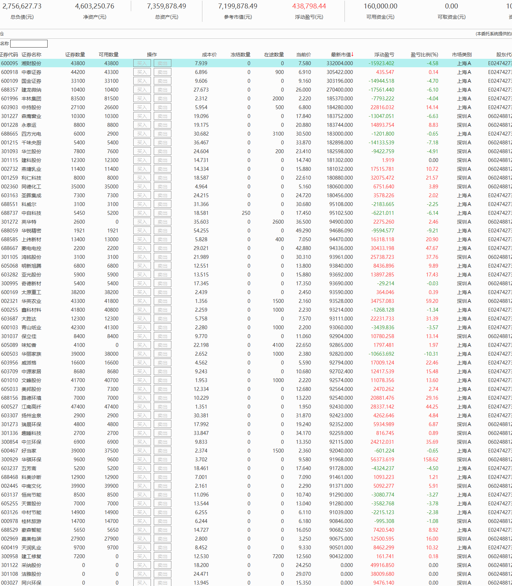Select the 上纬新材 stock name
This screenshot has height=586, width=512.
pyautogui.click(x=31, y=239)
